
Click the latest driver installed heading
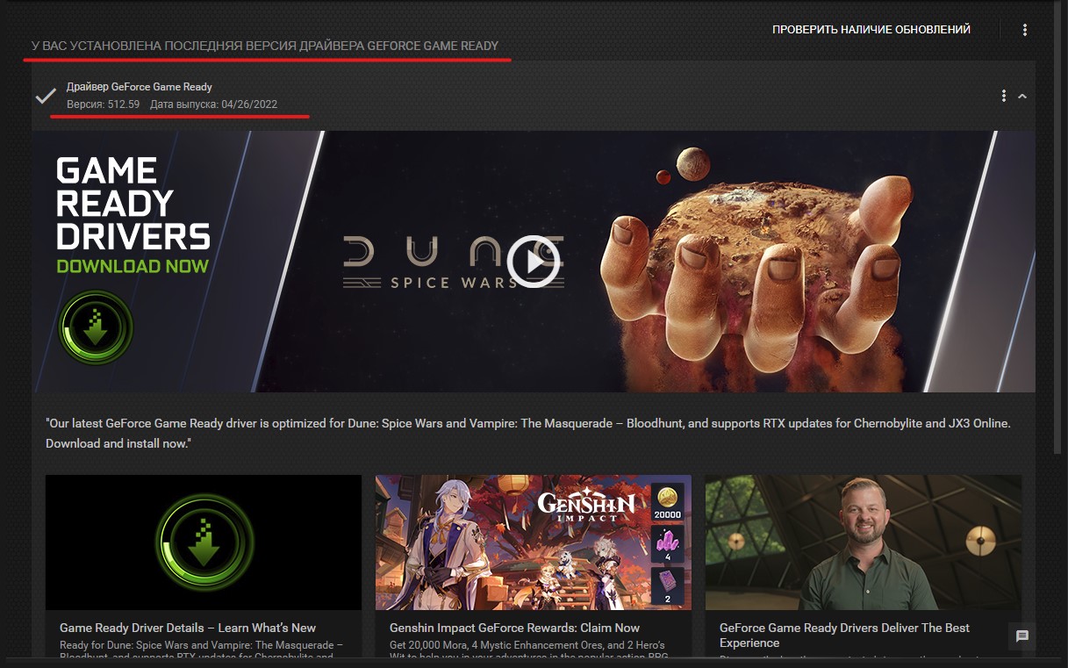coord(265,46)
